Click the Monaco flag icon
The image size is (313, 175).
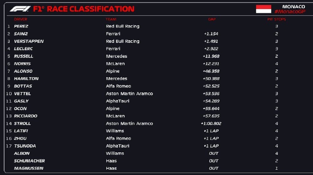[x=263, y=9]
